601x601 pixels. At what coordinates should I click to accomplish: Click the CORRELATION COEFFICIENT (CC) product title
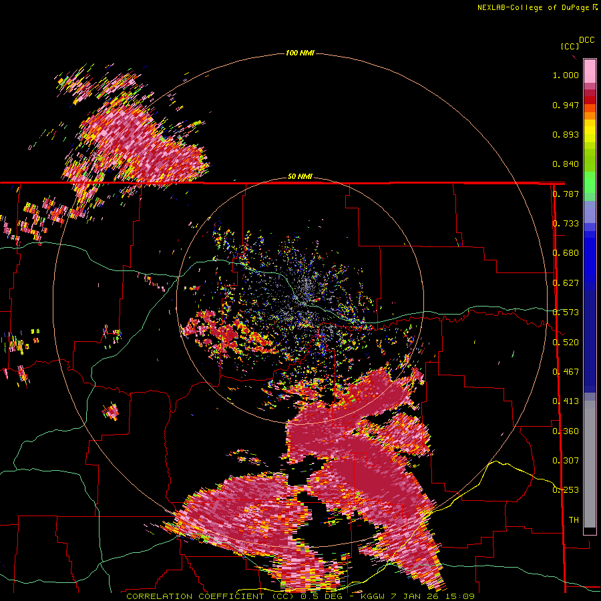coord(210,596)
